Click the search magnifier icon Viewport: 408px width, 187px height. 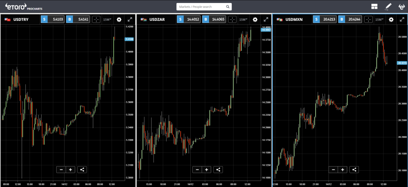[x=227, y=7]
